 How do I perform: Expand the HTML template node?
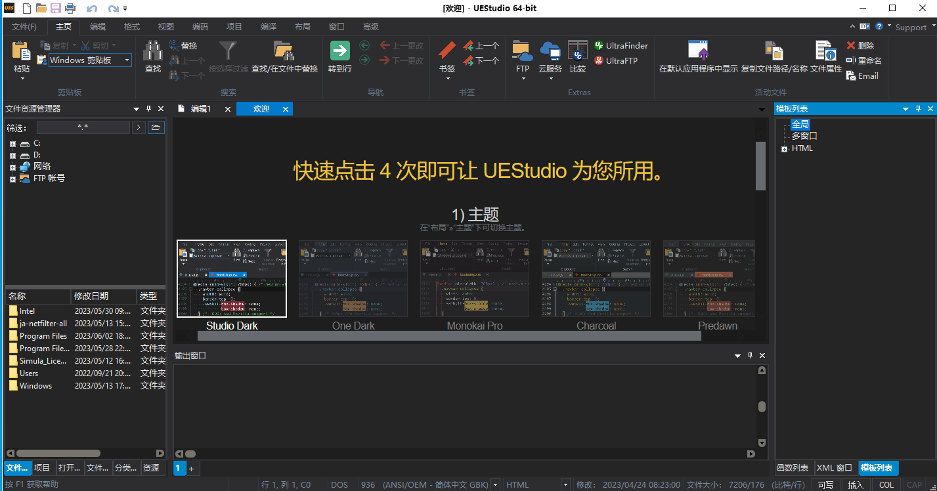point(784,148)
